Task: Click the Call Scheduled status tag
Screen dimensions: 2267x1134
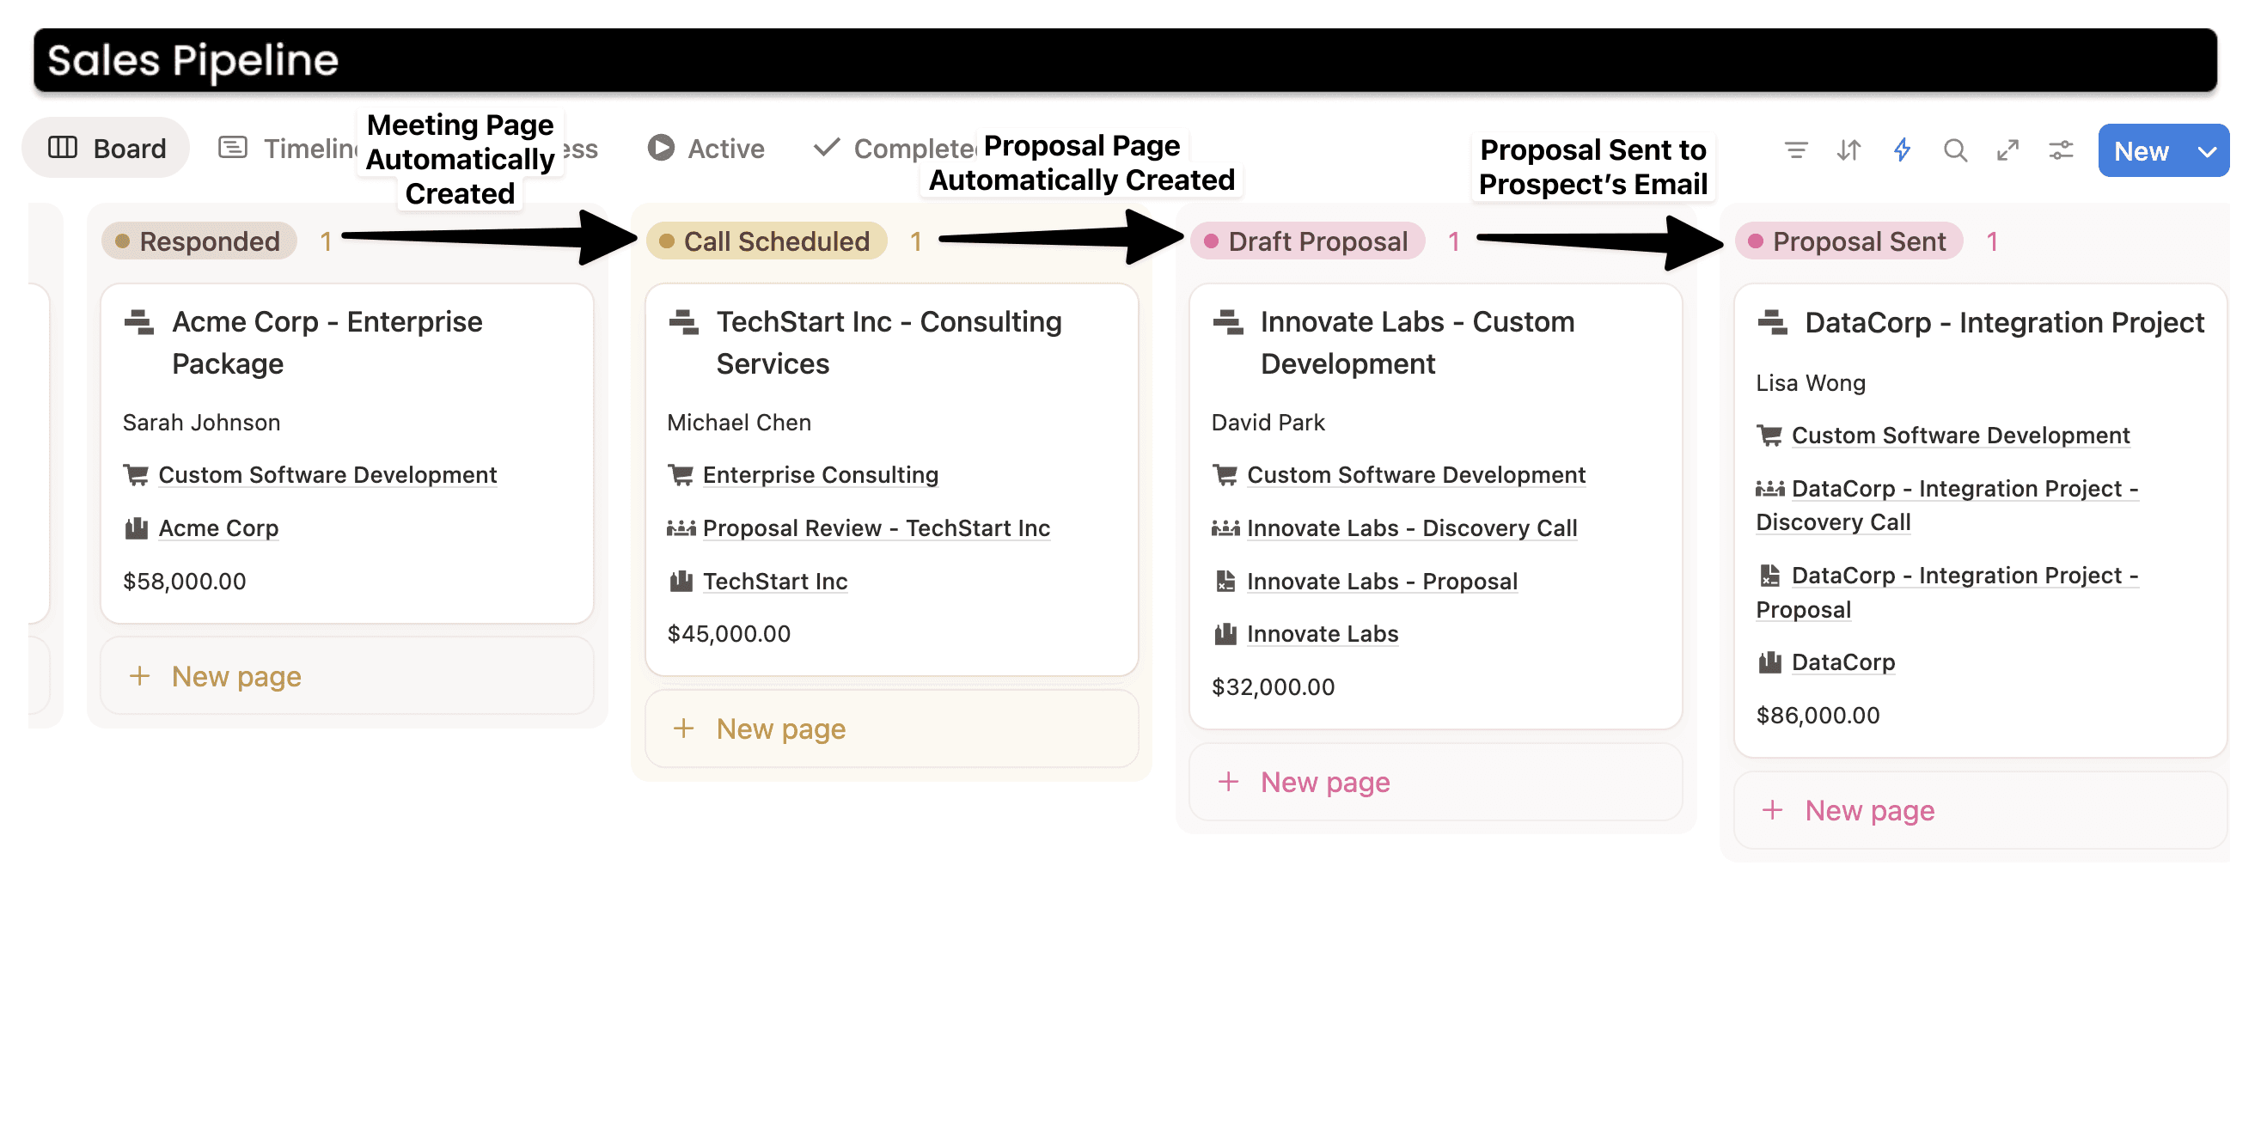Action: click(766, 241)
